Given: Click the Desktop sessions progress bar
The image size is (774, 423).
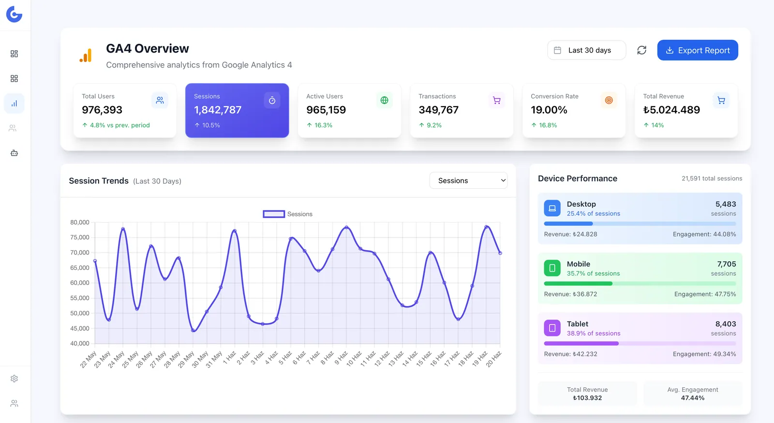Looking at the screenshot, I should point(640,224).
